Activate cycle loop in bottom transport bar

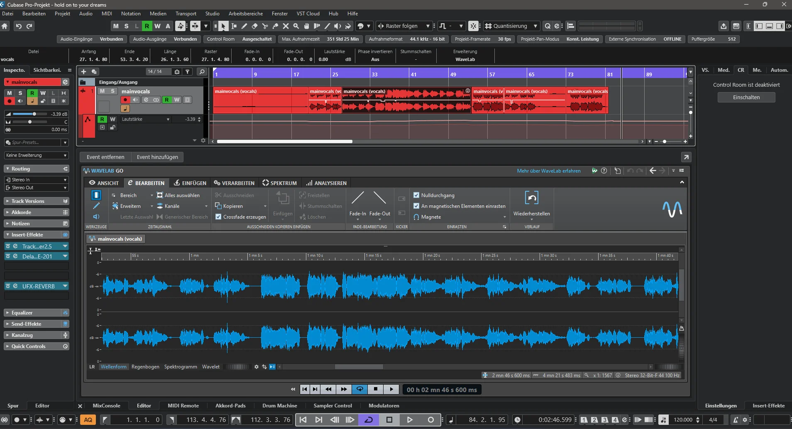369,420
